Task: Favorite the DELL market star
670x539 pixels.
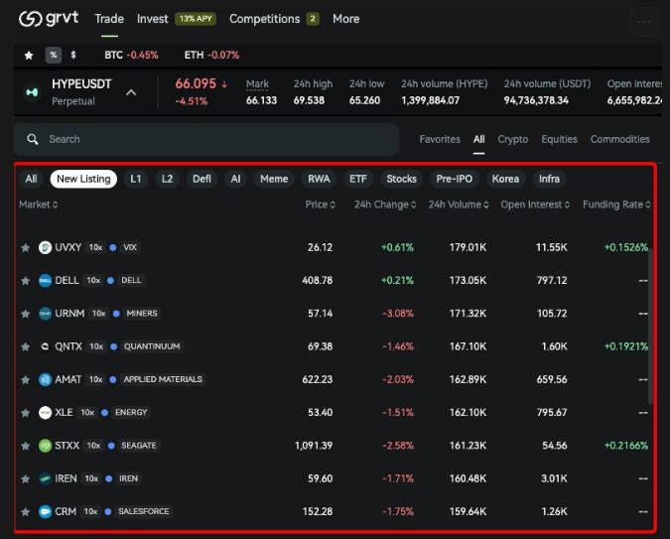Action: point(26,280)
